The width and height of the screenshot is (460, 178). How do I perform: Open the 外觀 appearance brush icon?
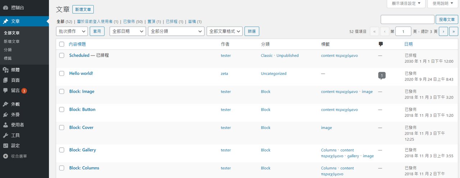(5, 104)
